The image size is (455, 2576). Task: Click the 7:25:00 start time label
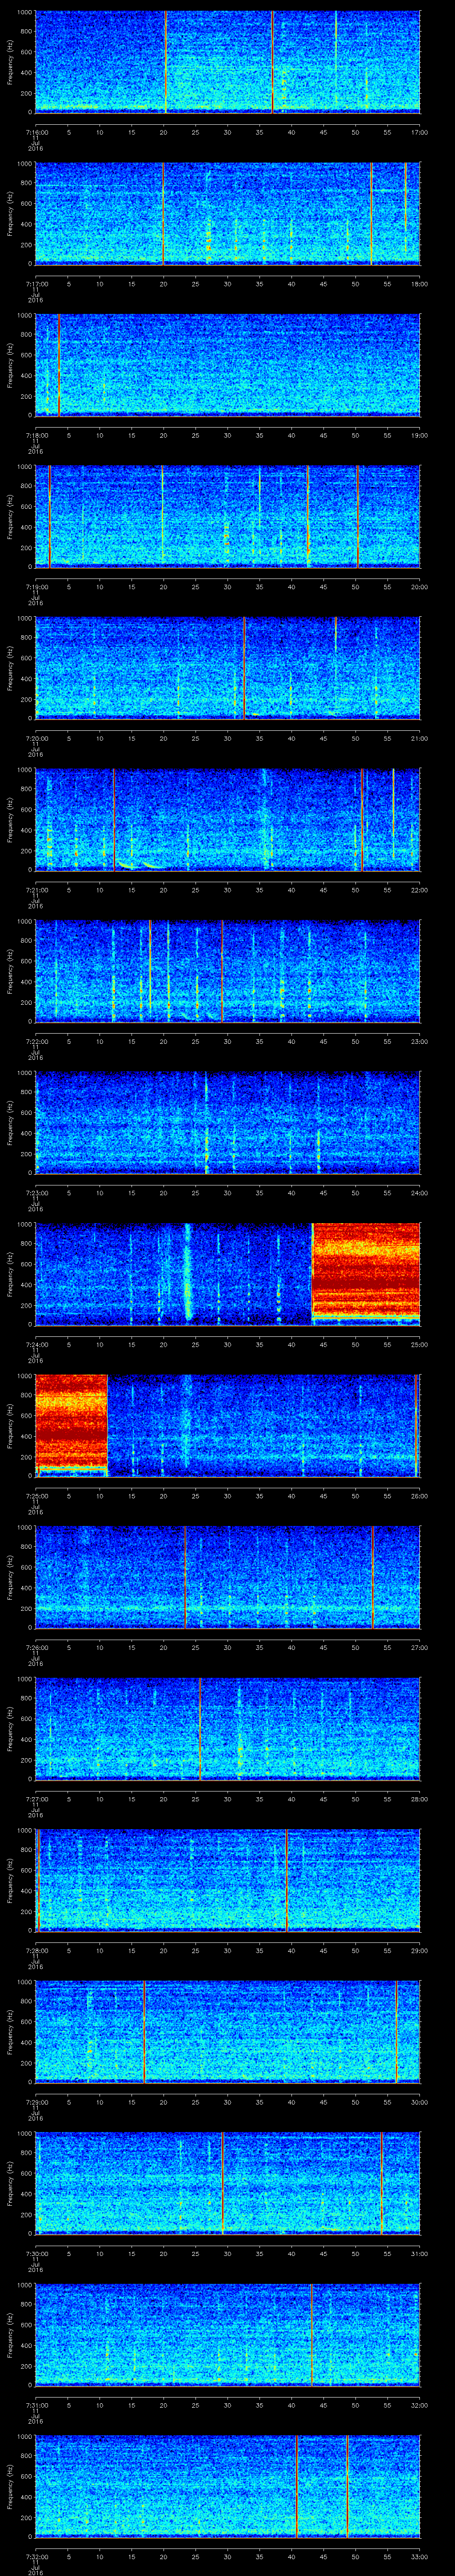tap(36, 1496)
